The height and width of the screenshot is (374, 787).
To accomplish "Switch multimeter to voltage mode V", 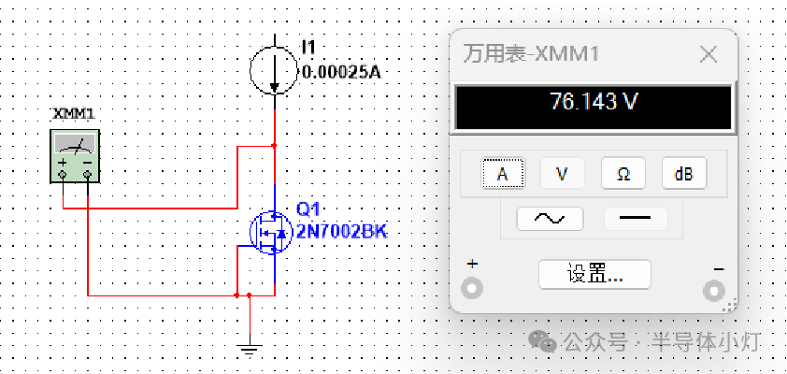I will tap(562, 174).
